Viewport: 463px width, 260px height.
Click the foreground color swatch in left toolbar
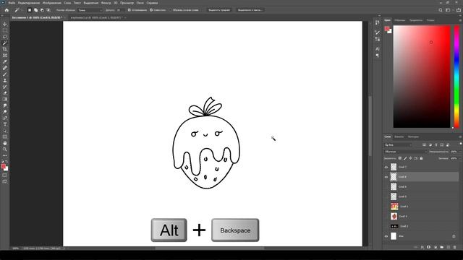coord(3,167)
